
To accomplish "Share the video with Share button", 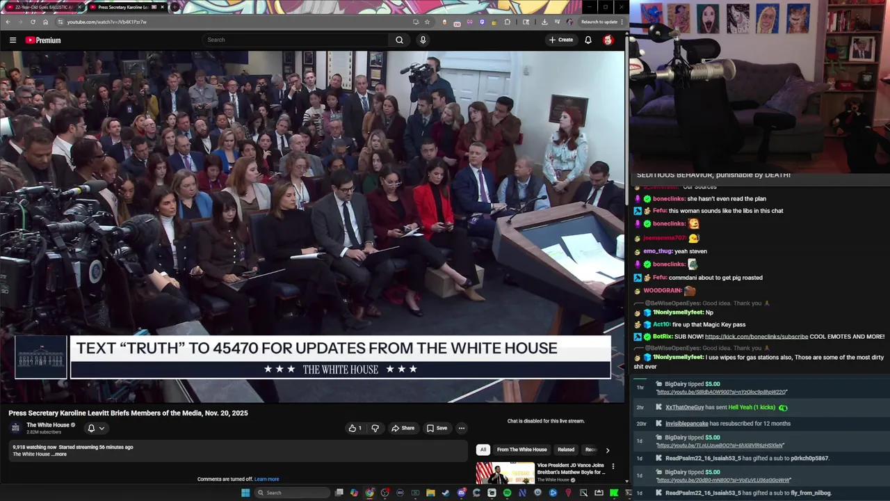I will pos(403,428).
